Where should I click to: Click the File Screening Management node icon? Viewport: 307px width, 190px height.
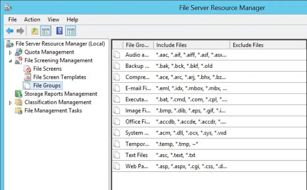(x=19, y=60)
